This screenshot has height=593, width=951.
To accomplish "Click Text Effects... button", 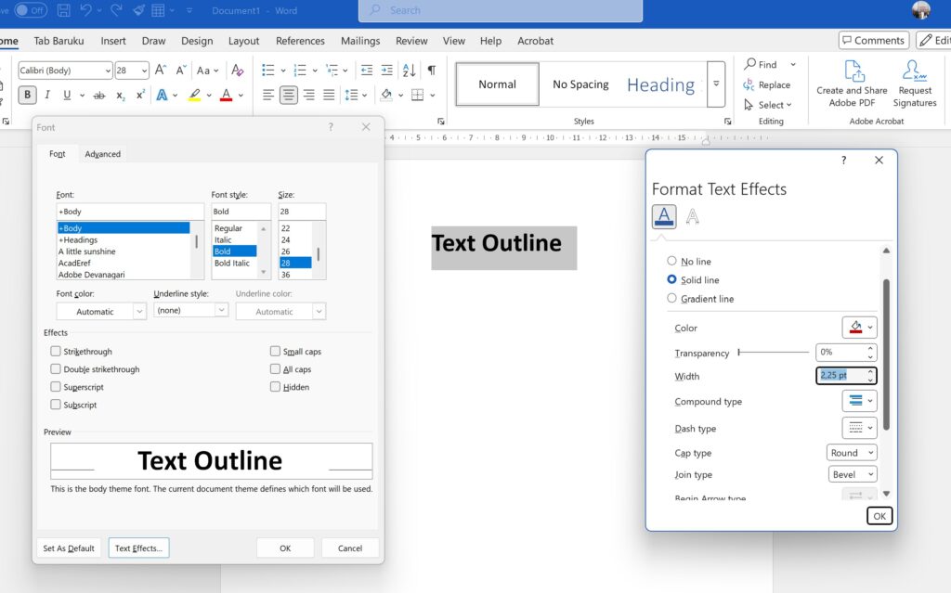I will [x=139, y=548].
